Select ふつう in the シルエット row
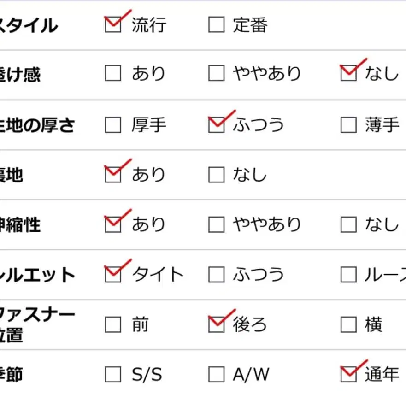Viewport: 406px width, 406px height. click(216, 275)
